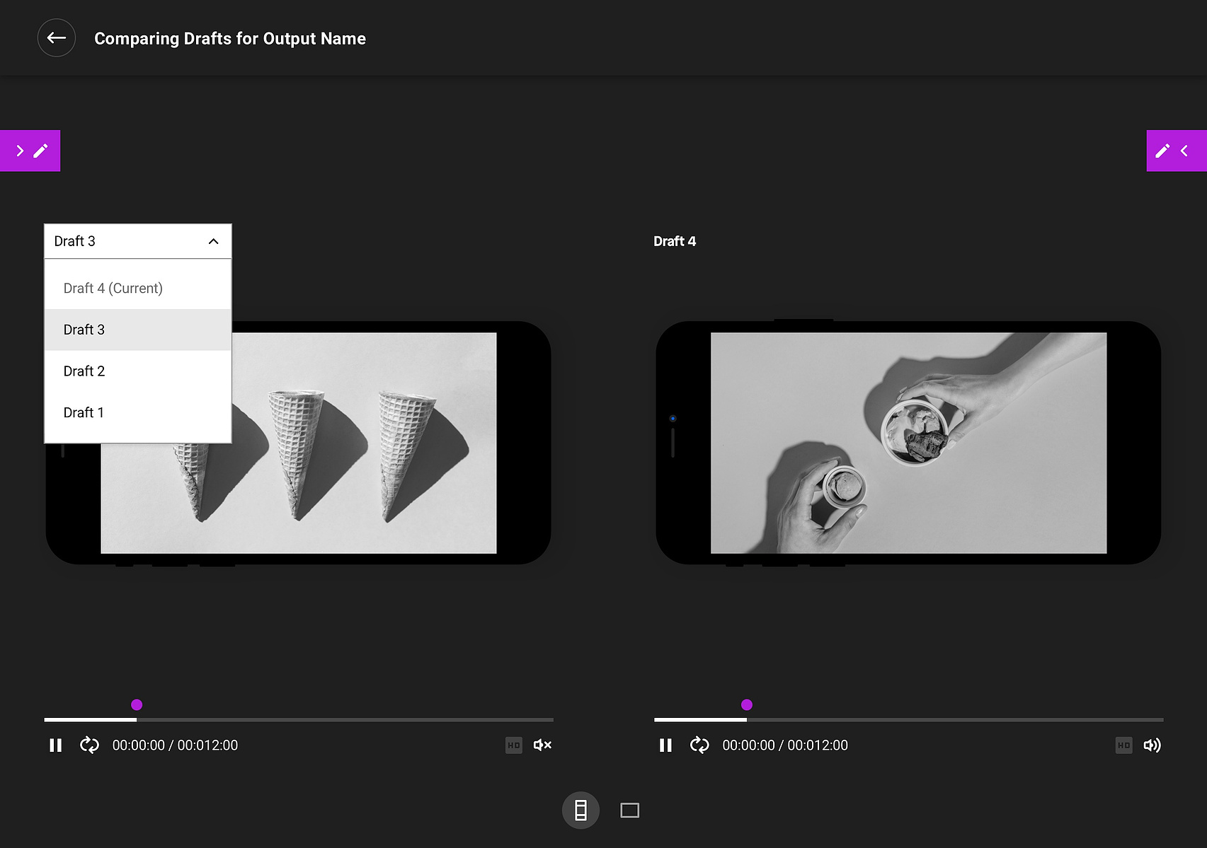Open the right pencil edit icon
Viewport: 1207px width, 848px height.
(x=1162, y=151)
